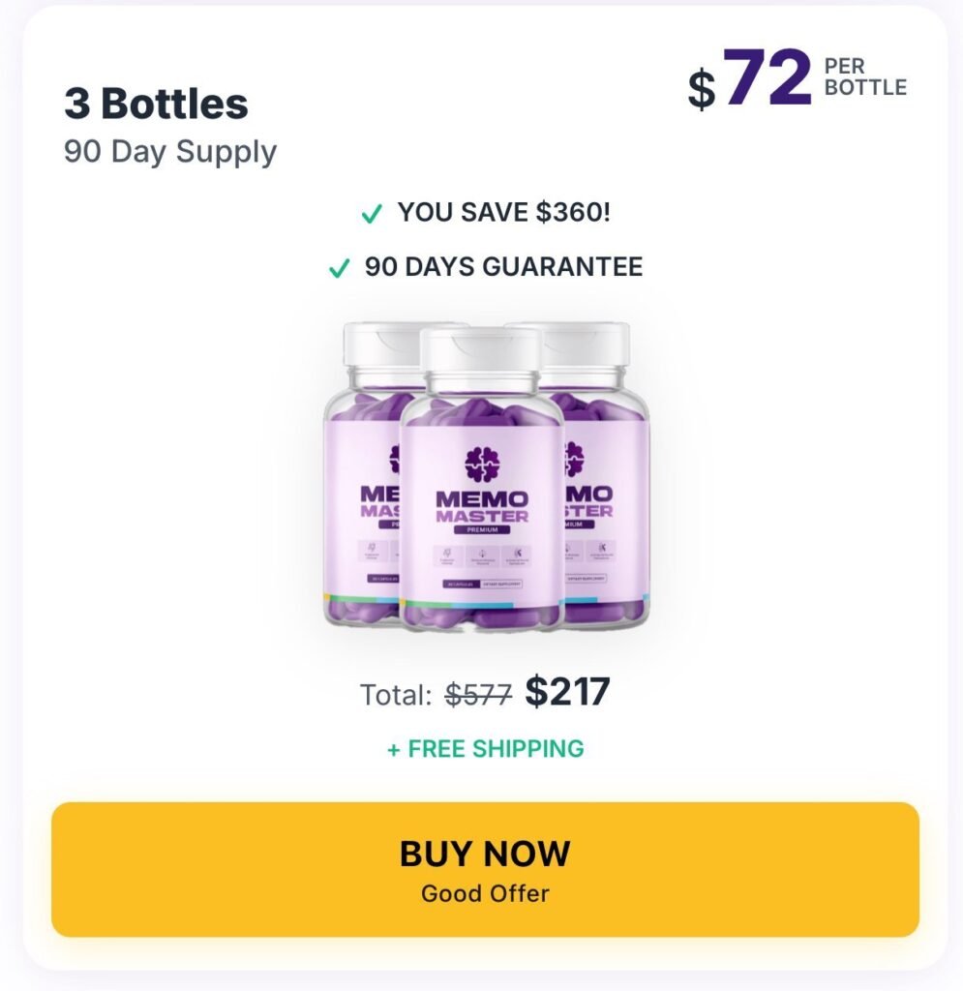This screenshot has width=963, height=991.
Task: Click the 90 DAYS GUARANTEE text
Action: [503, 267]
